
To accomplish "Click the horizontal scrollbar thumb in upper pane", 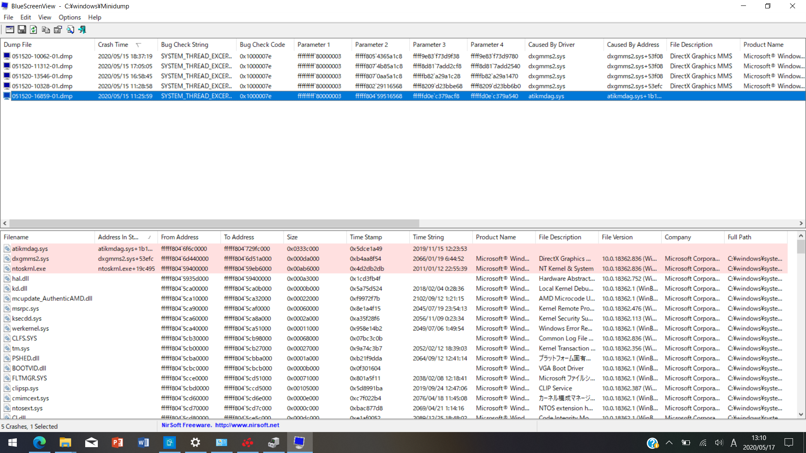I will (x=214, y=224).
